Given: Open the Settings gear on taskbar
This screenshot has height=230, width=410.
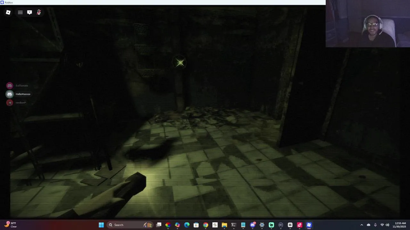Looking at the screenshot, I should coord(262,225).
